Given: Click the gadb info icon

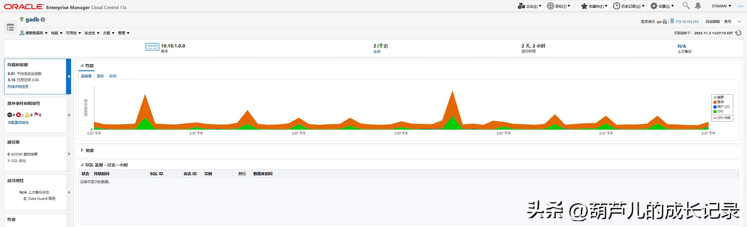Looking at the screenshot, I should (43, 20).
